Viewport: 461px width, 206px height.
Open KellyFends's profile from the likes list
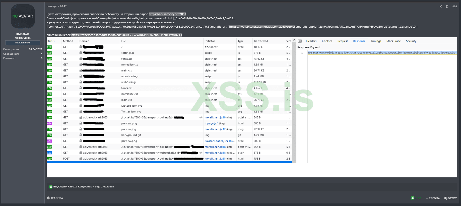(x=85, y=187)
